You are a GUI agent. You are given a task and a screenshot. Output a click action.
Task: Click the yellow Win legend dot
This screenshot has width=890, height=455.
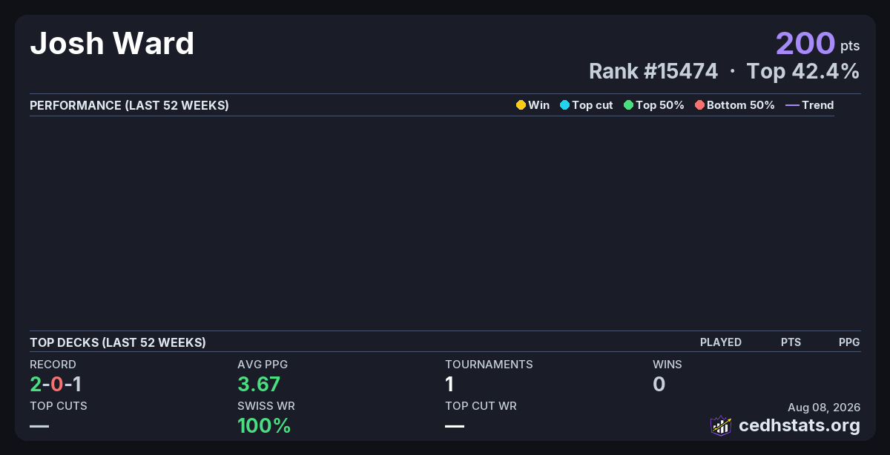click(x=521, y=105)
